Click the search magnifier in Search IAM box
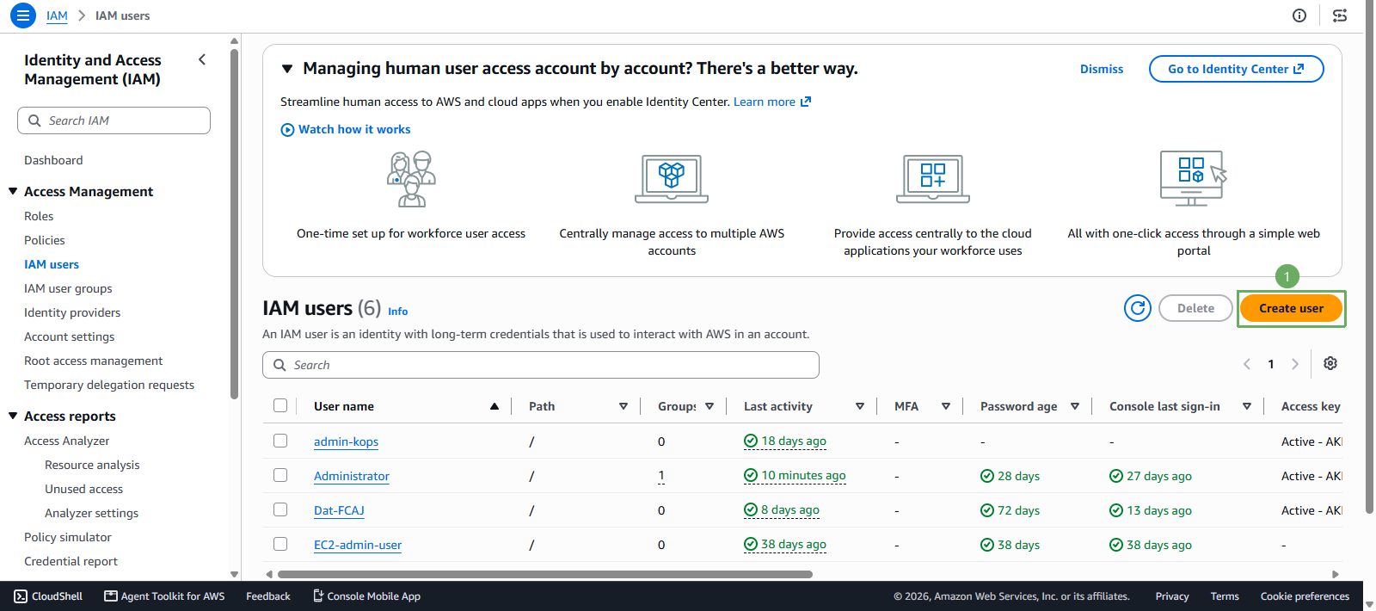Screen dimensions: 1376x611 point(34,120)
